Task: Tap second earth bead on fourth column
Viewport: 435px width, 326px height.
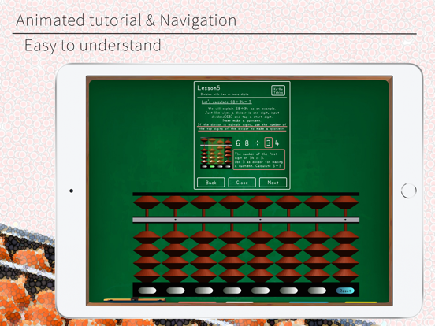Action: (x=232, y=250)
